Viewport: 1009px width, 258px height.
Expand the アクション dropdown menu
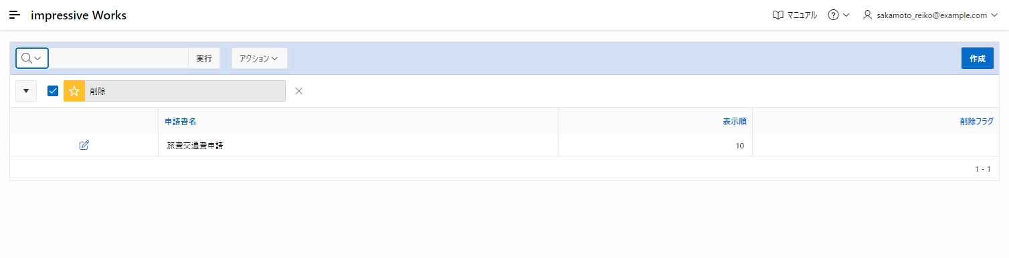[260, 58]
